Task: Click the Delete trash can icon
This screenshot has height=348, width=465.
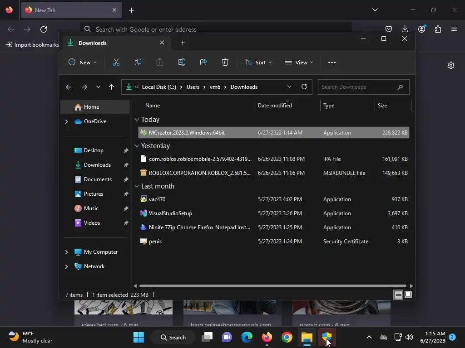Action: pos(225,62)
